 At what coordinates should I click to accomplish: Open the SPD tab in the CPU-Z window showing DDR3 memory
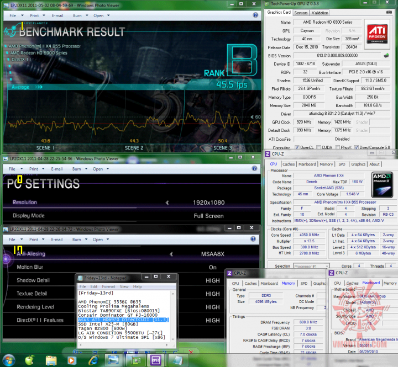(x=304, y=283)
